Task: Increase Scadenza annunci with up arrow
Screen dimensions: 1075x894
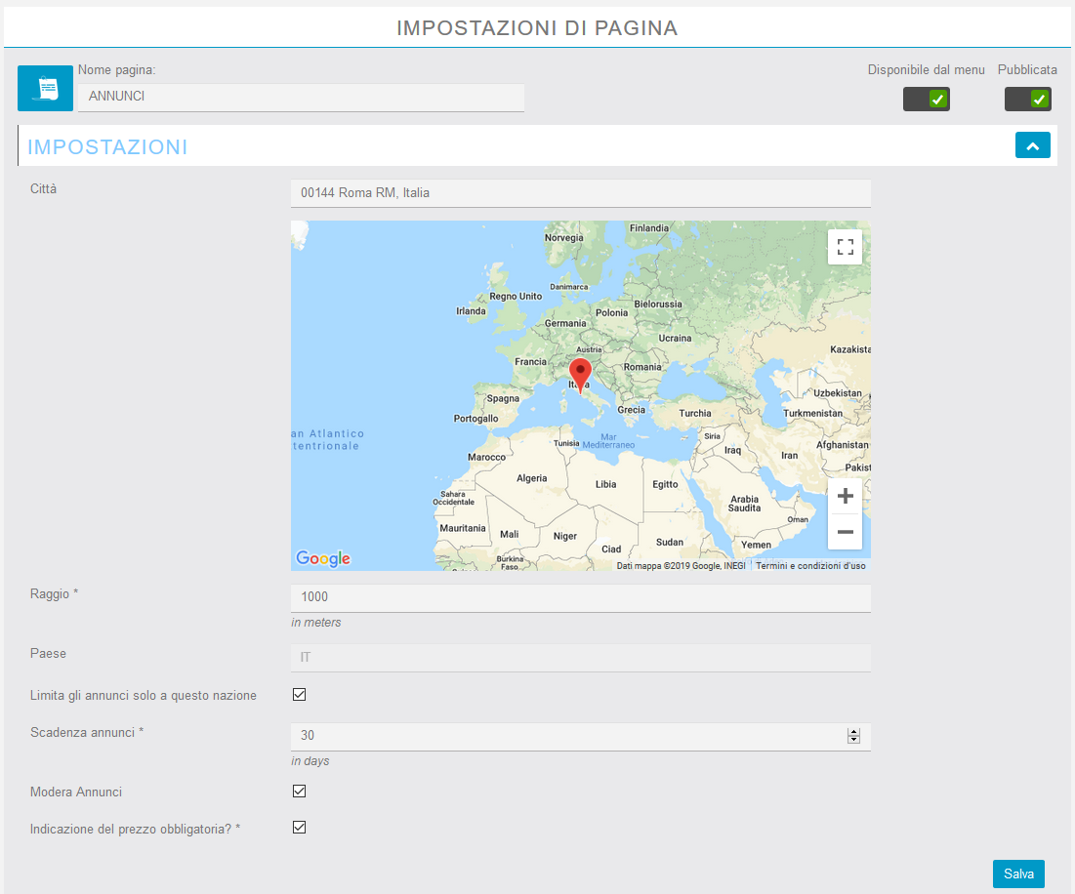Action: click(853, 732)
